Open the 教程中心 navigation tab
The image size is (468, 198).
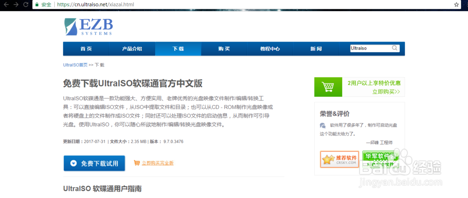pos(270,49)
